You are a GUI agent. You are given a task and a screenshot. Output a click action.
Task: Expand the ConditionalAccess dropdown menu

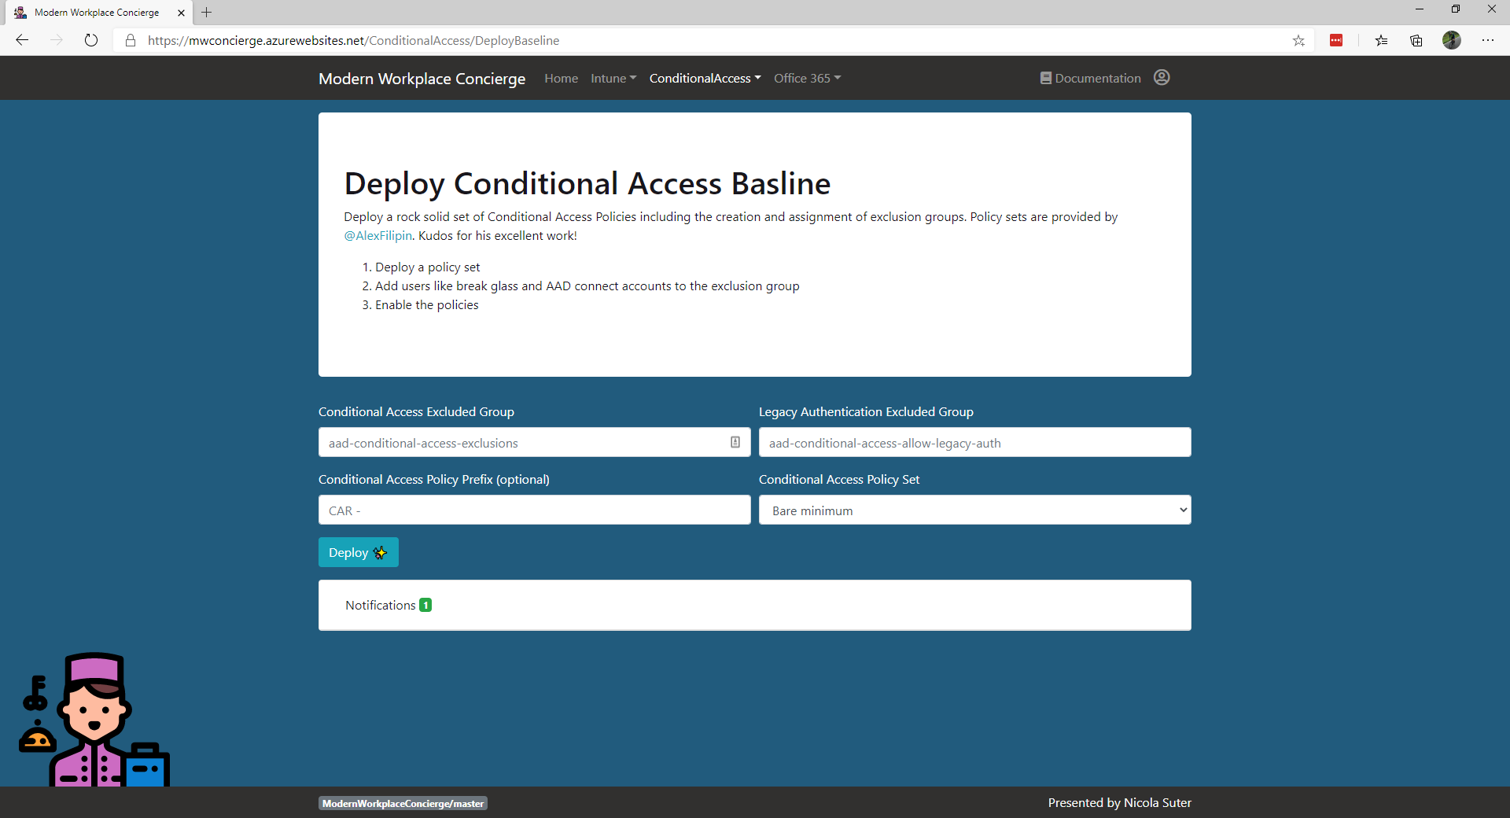pos(705,78)
